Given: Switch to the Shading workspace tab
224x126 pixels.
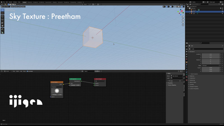Looking at the screenshot, I should [x=55, y=2].
